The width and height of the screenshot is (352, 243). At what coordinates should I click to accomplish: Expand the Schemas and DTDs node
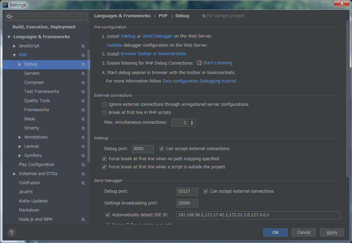pos(15,174)
